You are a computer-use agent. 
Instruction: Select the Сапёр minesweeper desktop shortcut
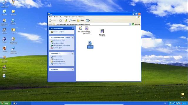click(4, 39)
